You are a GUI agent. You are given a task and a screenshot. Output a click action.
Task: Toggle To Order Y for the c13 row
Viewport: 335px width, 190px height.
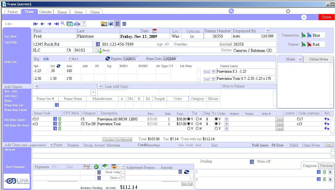pos(216,124)
